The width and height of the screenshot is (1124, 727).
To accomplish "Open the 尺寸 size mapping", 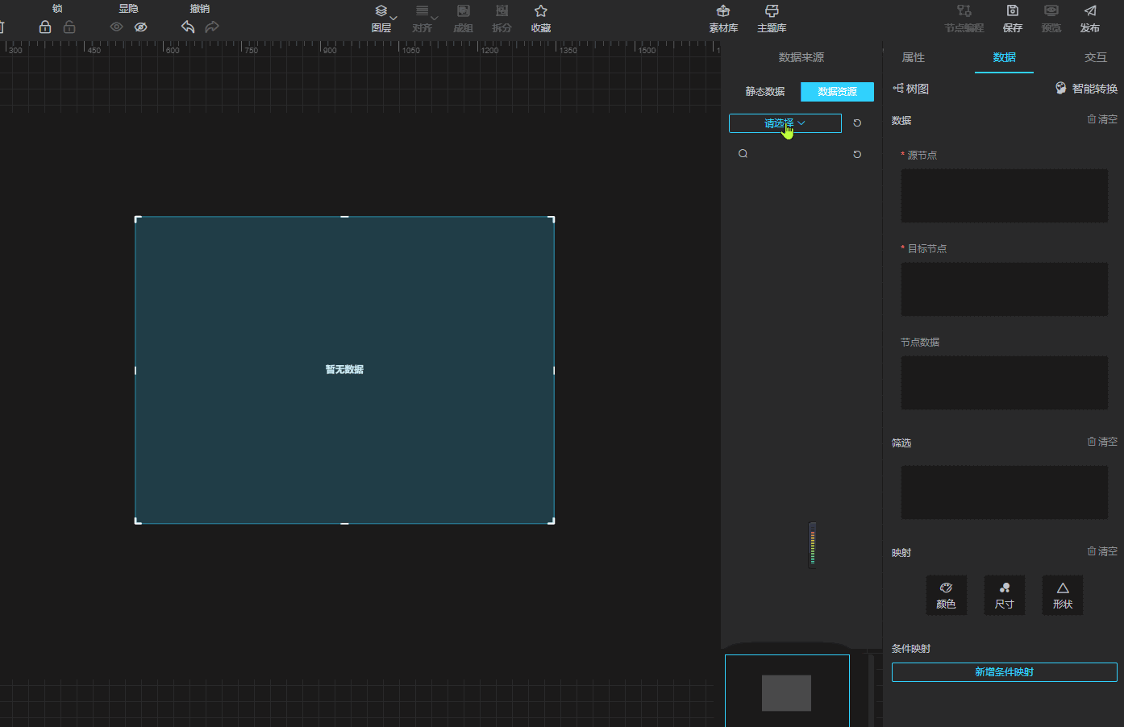I will 1005,596.
